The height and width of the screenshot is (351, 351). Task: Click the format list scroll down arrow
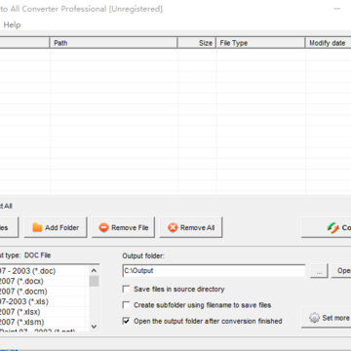(94, 327)
